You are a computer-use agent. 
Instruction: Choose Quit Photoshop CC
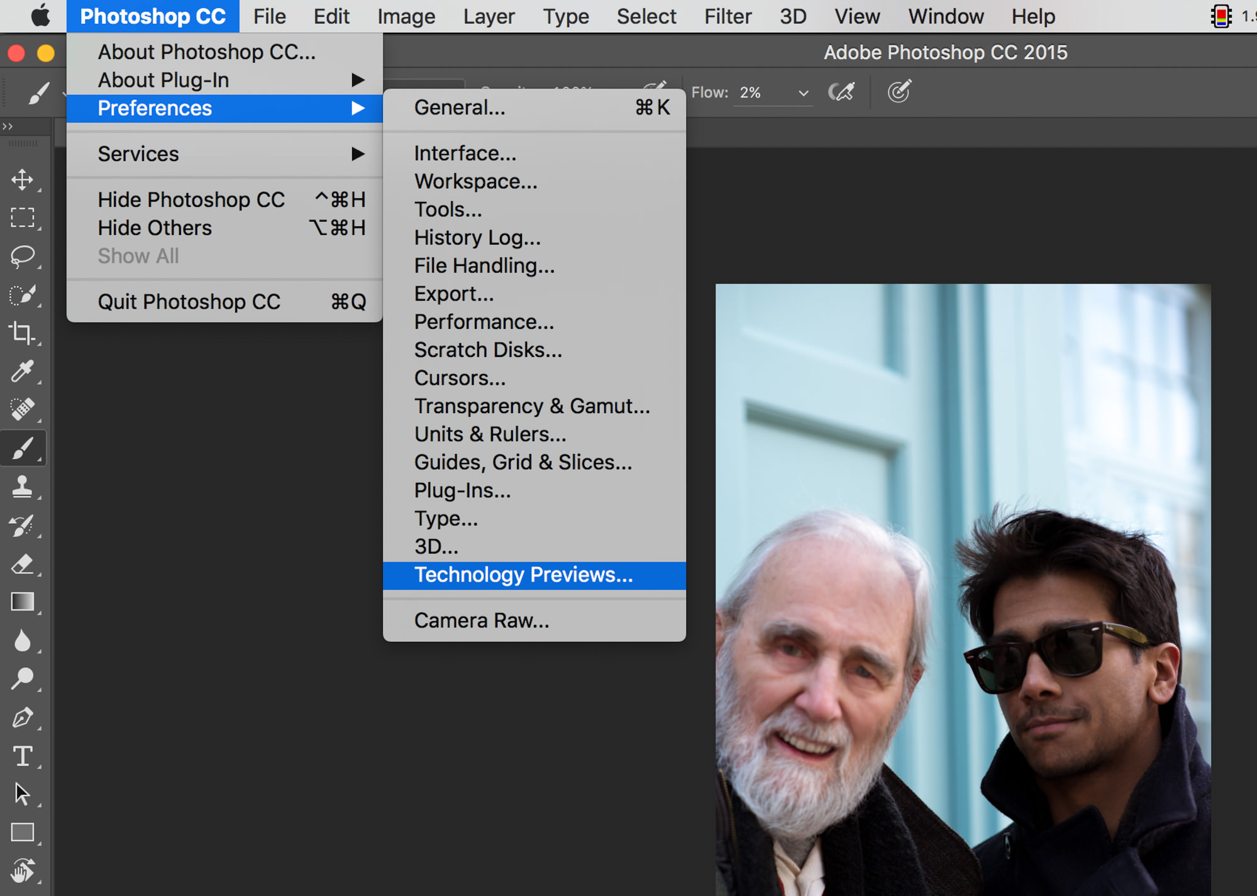point(189,302)
